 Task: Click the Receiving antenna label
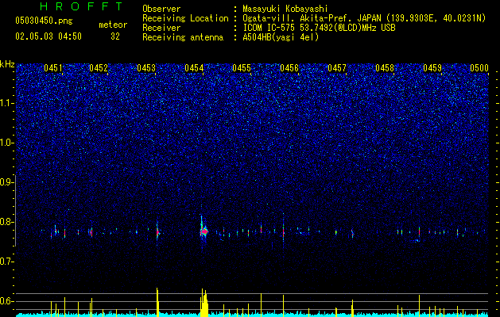tap(183, 37)
